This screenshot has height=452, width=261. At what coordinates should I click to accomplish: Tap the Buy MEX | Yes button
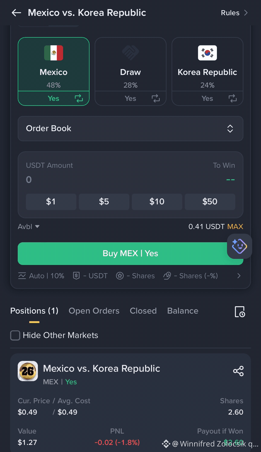point(130,253)
